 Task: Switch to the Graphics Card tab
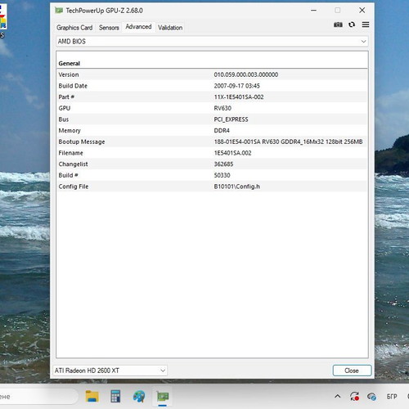coord(74,28)
